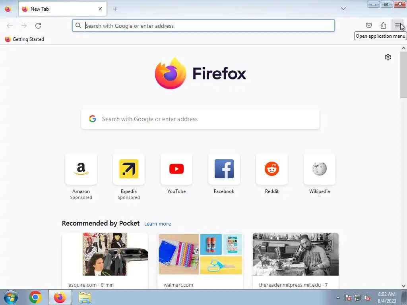
Task: Open the Windows Start button
Action: pos(11,297)
